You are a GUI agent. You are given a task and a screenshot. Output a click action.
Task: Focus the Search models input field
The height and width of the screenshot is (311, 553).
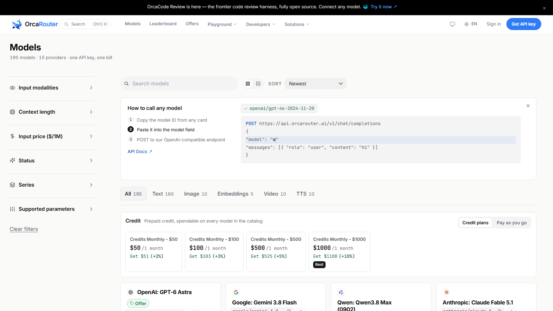(179, 84)
